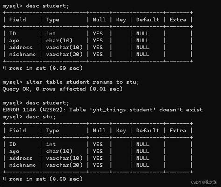Click the 'int' type in the second table
The width and height of the screenshot is (221, 187).
click(51, 145)
